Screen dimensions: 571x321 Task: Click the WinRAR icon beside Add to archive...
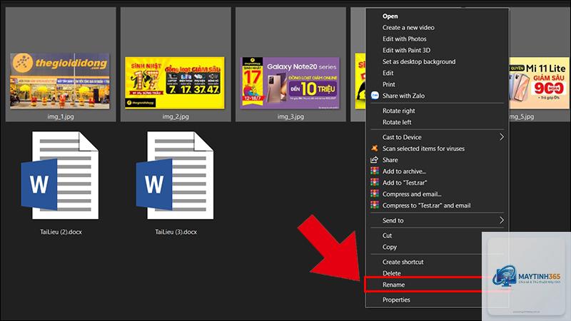374,171
